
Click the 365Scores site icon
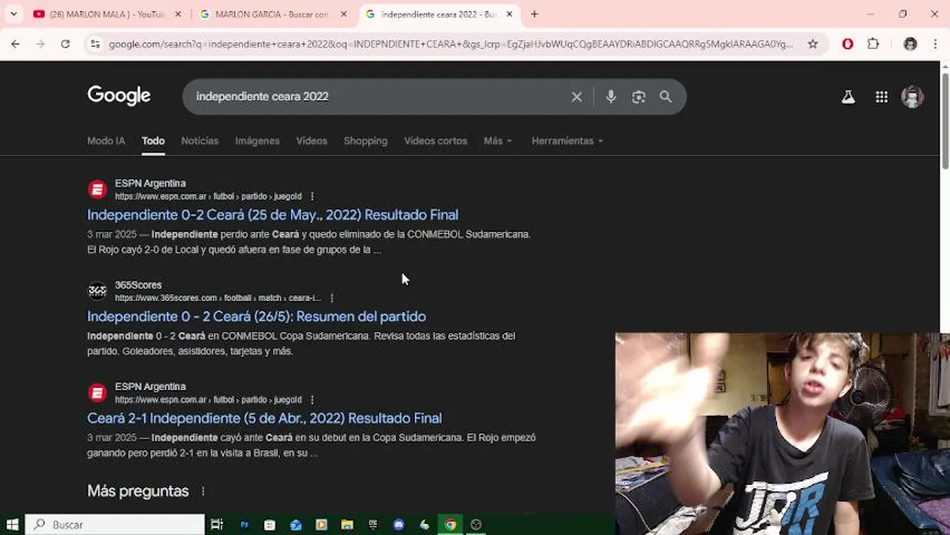[x=97, y=291]
